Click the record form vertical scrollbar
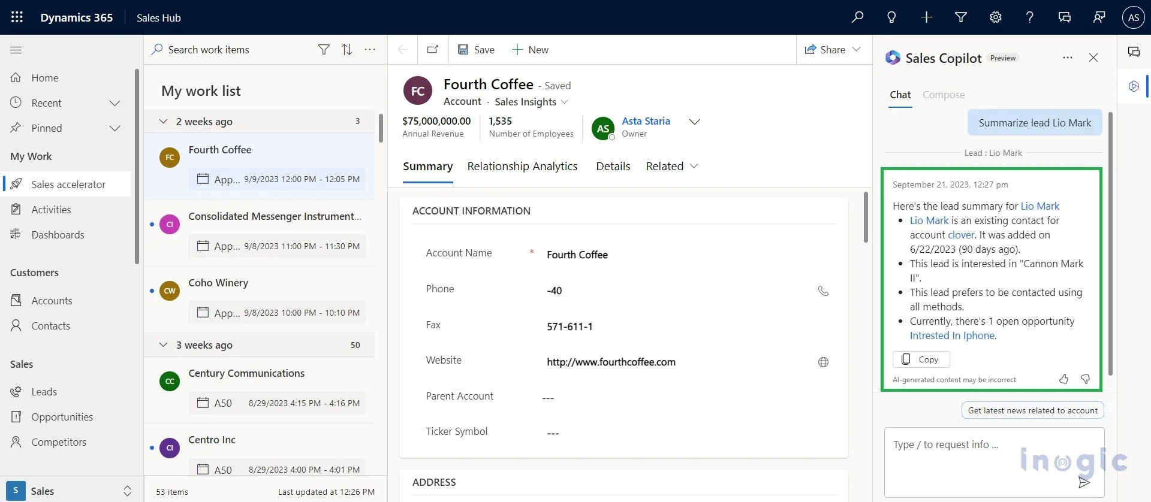Screen dimensions: 1151x502 [866, 217]
